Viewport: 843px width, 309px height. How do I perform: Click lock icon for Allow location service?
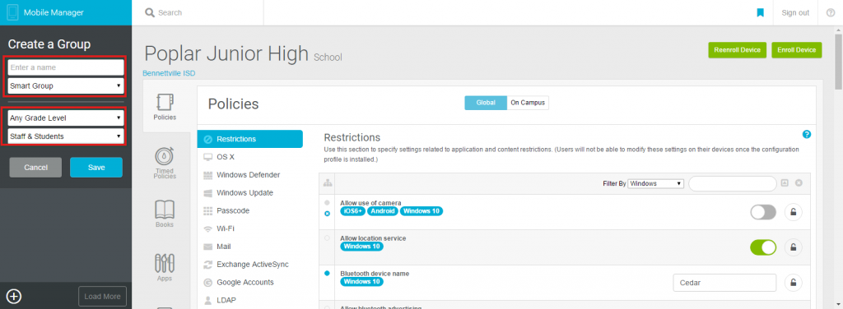tap(794, 247)
